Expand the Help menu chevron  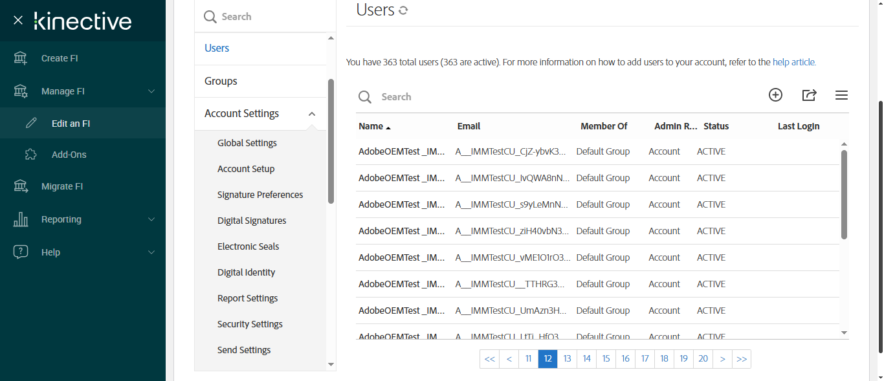coord(151,252)
